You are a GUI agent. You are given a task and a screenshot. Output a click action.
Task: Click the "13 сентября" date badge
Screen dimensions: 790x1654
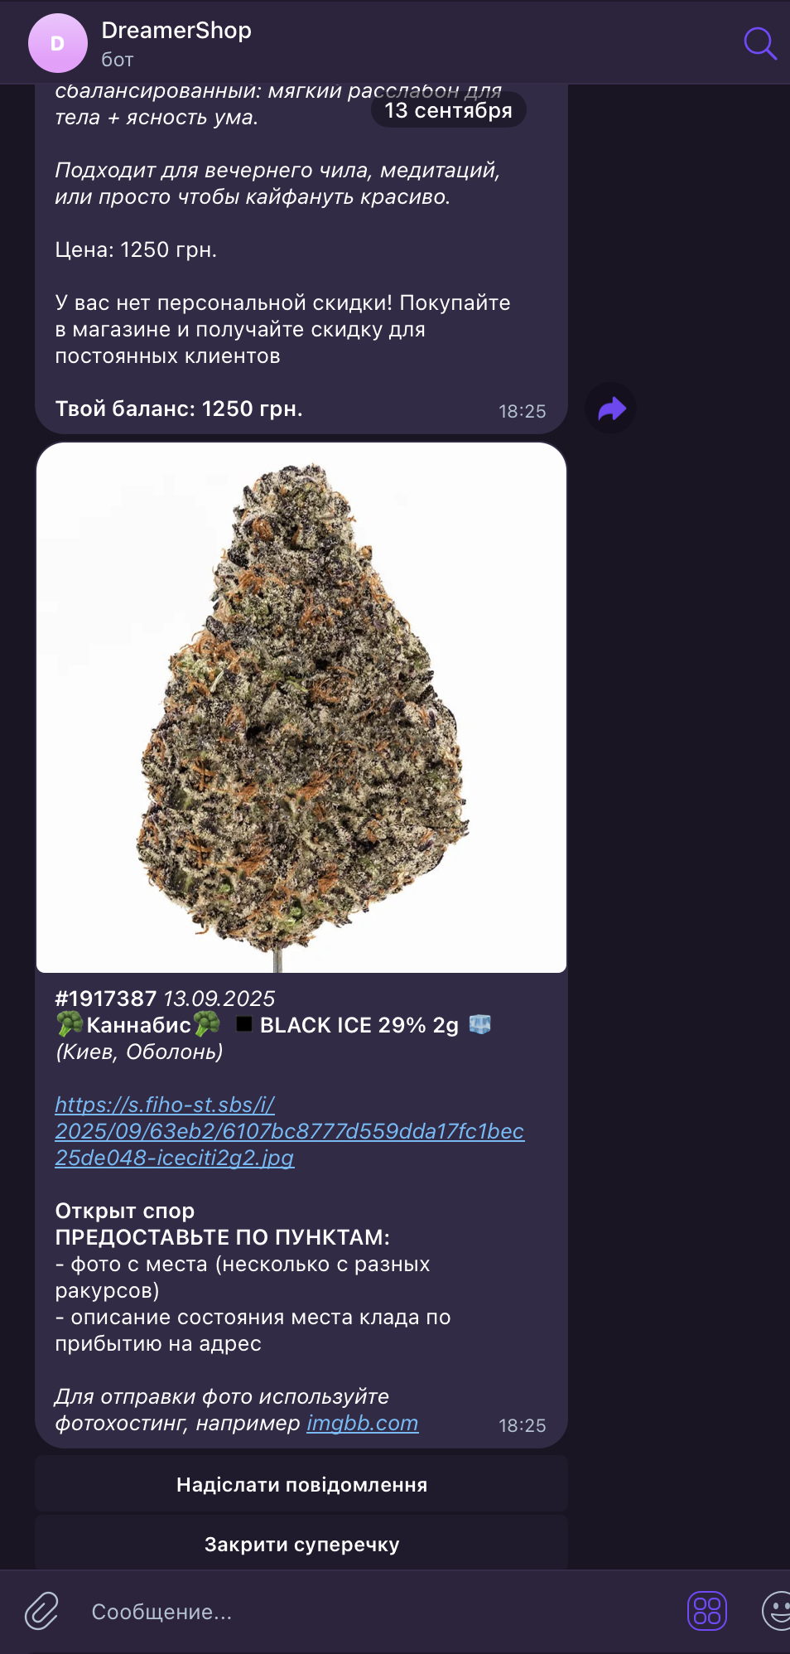(448, 110)
